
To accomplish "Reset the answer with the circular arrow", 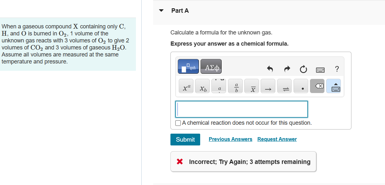I will pyautogui.click(x=303, y=69).
